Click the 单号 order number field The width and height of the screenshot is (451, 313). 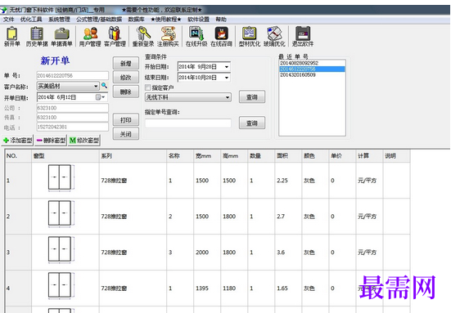click(x=73, y=75)
